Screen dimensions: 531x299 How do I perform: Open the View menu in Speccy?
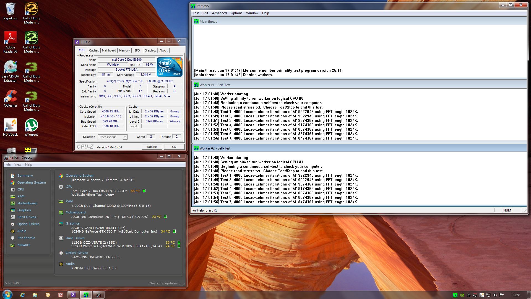[18, 164]
